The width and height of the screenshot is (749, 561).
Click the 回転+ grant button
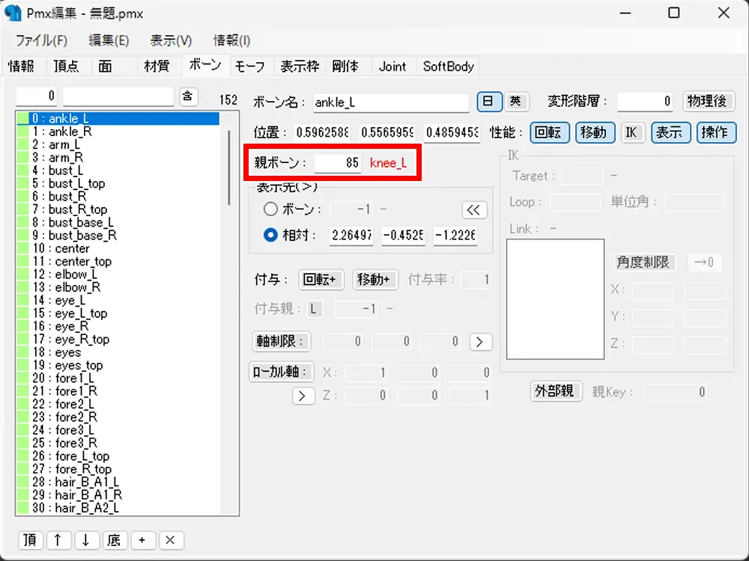[x=322, y=280]
